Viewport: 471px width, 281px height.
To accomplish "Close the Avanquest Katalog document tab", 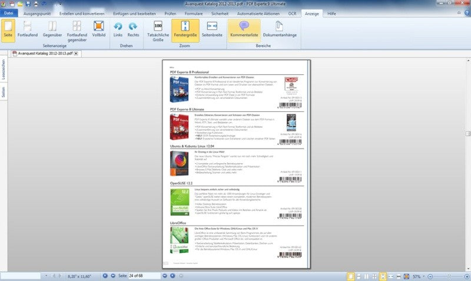I will coord(76,54).
